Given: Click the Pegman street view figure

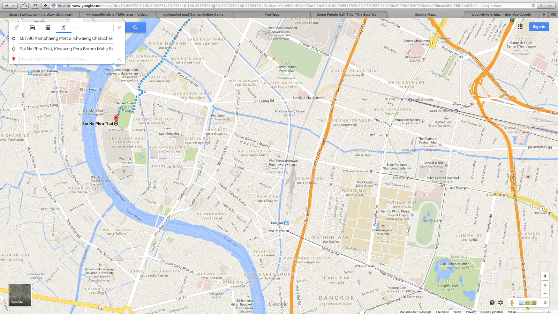Looking at the screenshot, I should click(512, 303).
